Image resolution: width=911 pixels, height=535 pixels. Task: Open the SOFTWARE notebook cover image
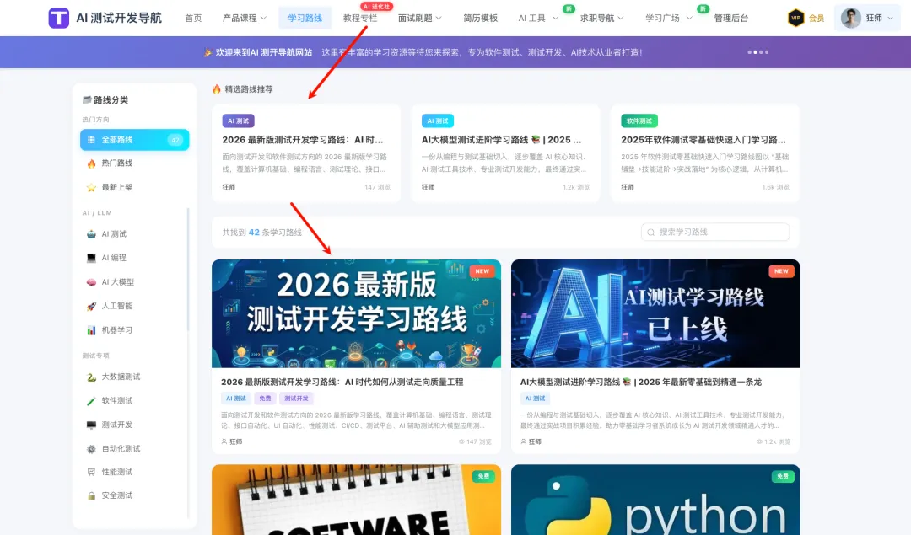[356, 500]
